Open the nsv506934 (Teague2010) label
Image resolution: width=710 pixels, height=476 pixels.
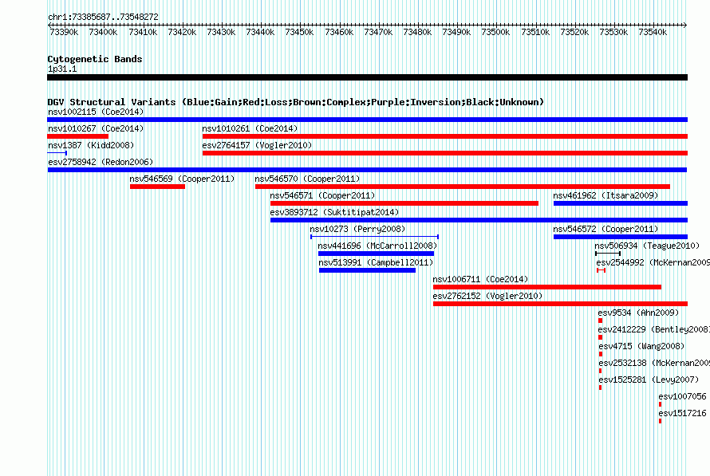[647, 246]
